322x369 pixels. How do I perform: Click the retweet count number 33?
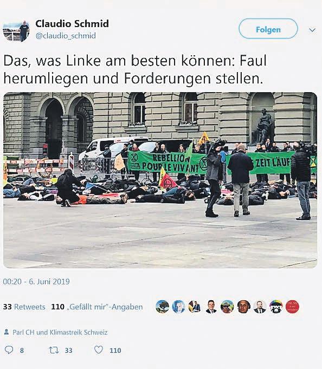pos(68,351)
